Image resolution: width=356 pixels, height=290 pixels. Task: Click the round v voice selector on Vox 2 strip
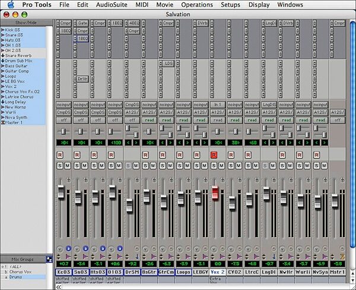[x=214, y=250]
